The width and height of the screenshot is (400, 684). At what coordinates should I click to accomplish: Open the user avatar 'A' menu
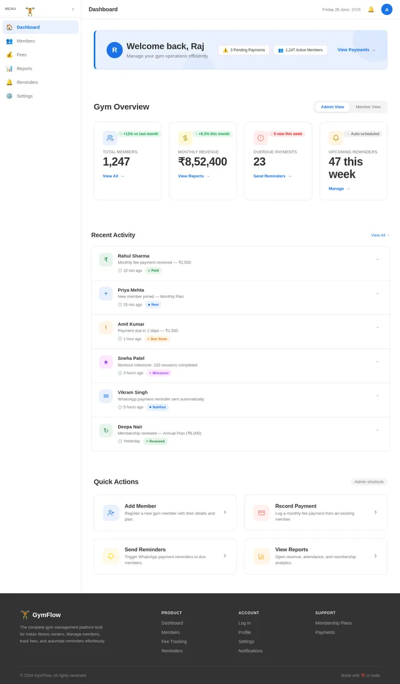386,9
